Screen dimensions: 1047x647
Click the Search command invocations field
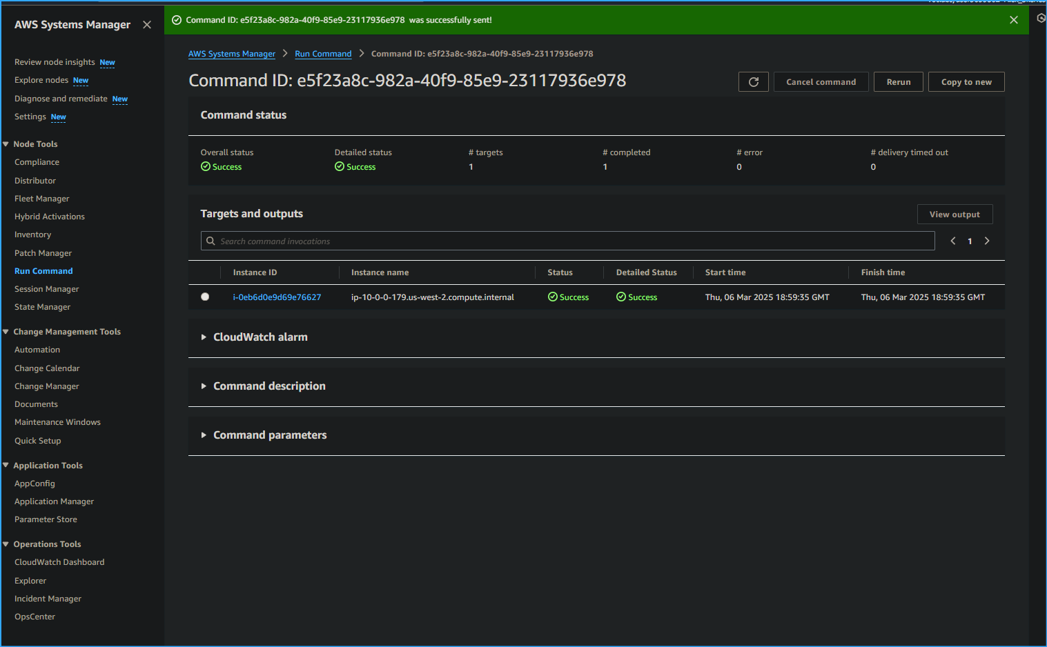point(483,240)
